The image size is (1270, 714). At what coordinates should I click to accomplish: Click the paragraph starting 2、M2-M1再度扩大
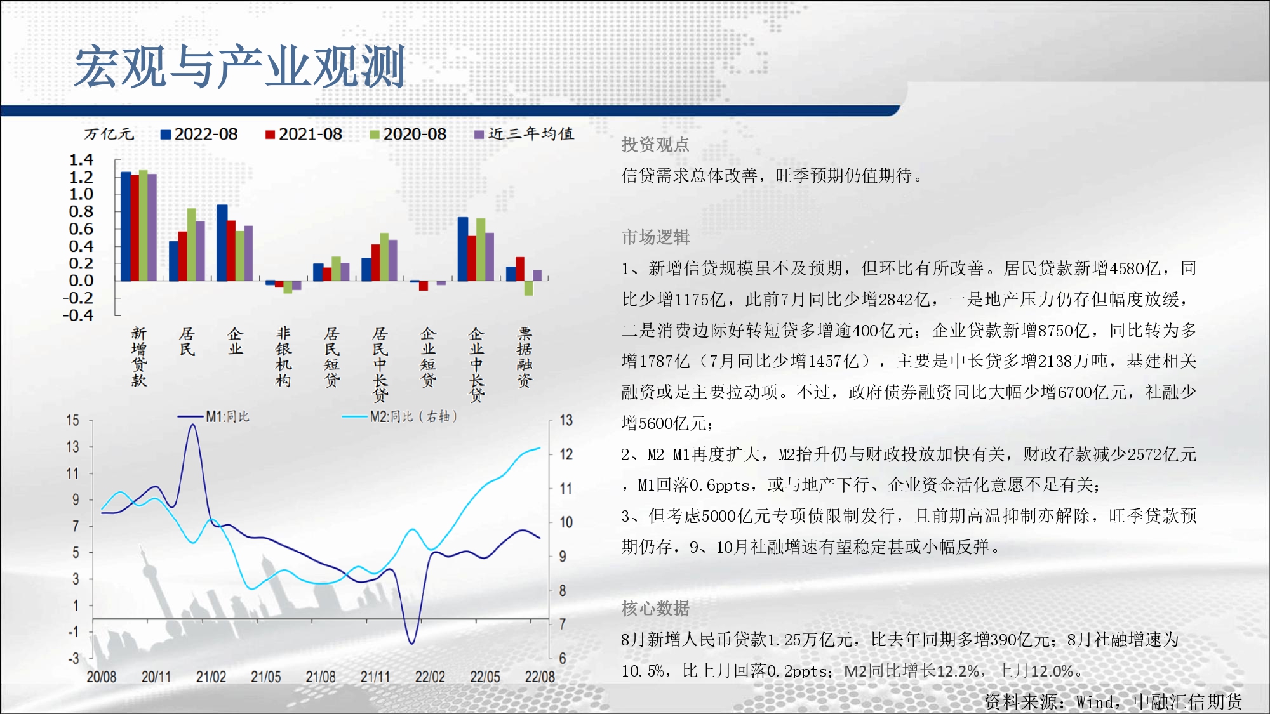click(x=909, y=470)
